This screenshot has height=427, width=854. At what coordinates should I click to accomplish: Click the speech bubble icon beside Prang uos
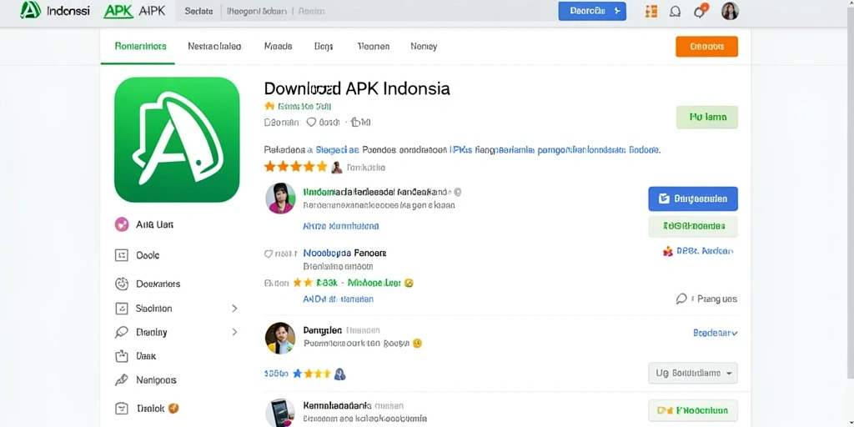pyautogui.click(x=681, y=299)
